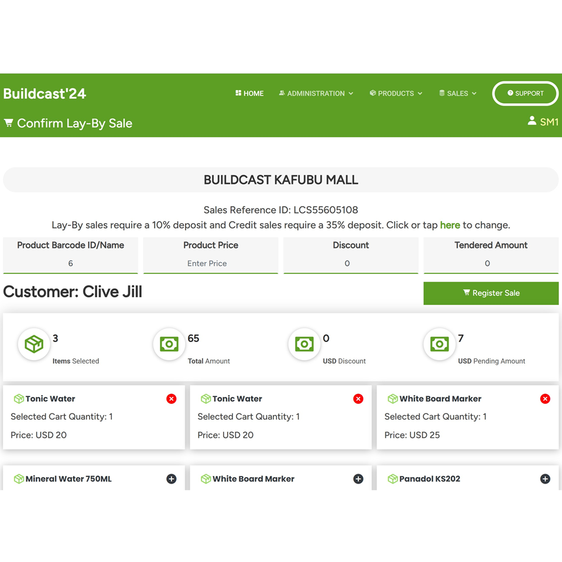Click the Register Sale button
The height and width of the screenshot is (562, 562).
click(491, 293)
